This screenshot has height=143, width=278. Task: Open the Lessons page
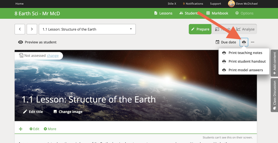[163, 13]
